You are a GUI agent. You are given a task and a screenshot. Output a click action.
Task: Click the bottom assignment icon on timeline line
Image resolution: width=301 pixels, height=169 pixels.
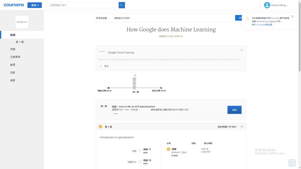click(x=134, y=87)
